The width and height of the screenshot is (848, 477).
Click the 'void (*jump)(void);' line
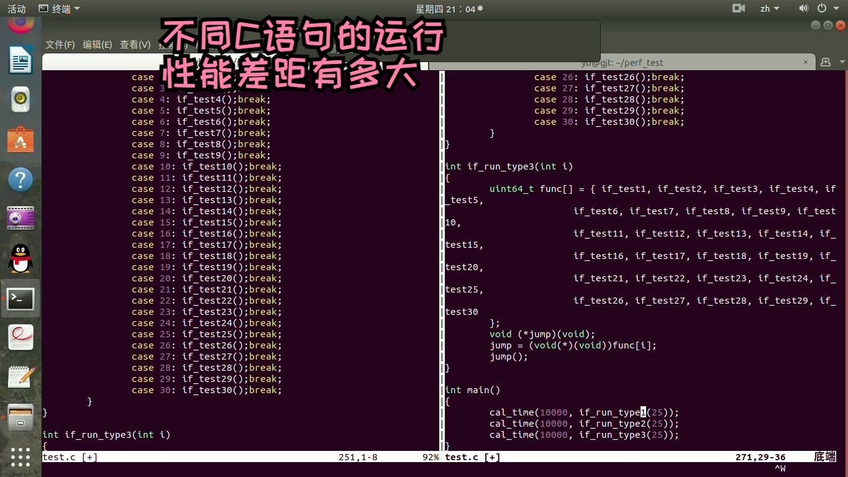(542, 334)
